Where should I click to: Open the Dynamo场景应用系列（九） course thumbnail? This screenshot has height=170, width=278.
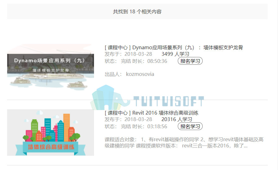[x=51, y=67]
